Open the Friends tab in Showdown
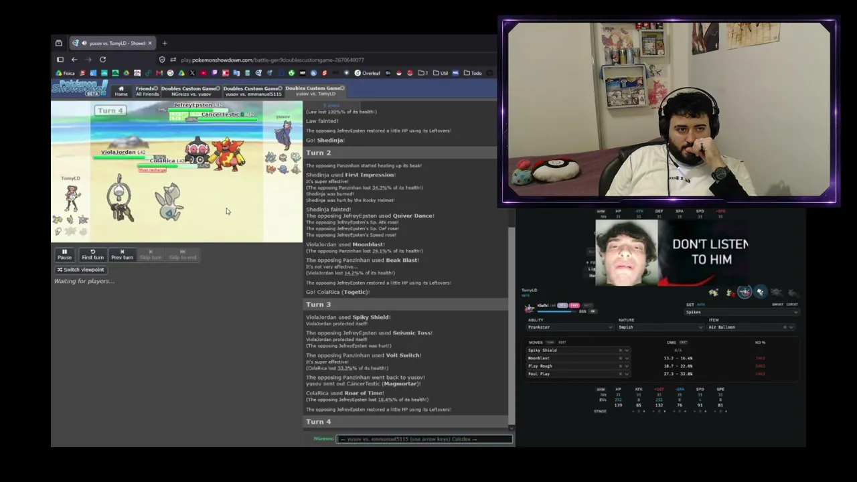 [147, 91]
